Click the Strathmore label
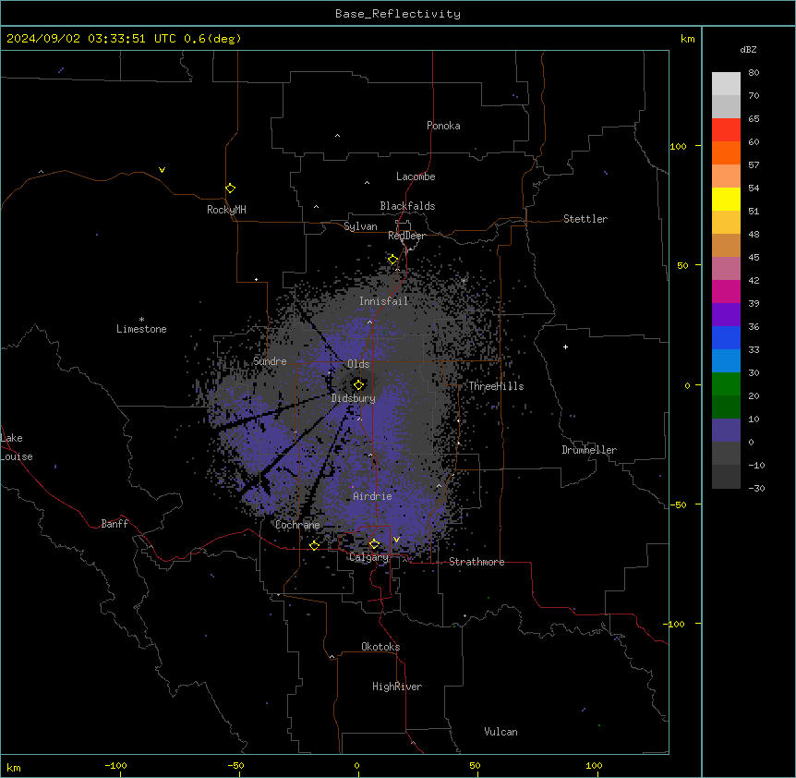 coord(476,562)
